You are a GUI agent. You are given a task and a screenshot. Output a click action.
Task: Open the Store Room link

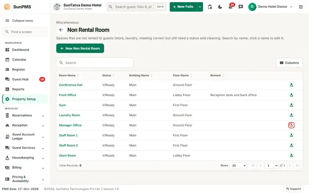pyautogui.click(x=67, y=155)
